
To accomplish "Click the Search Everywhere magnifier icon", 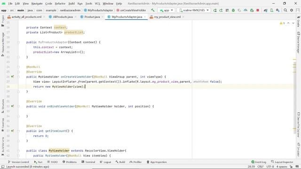I will (285, 10).
